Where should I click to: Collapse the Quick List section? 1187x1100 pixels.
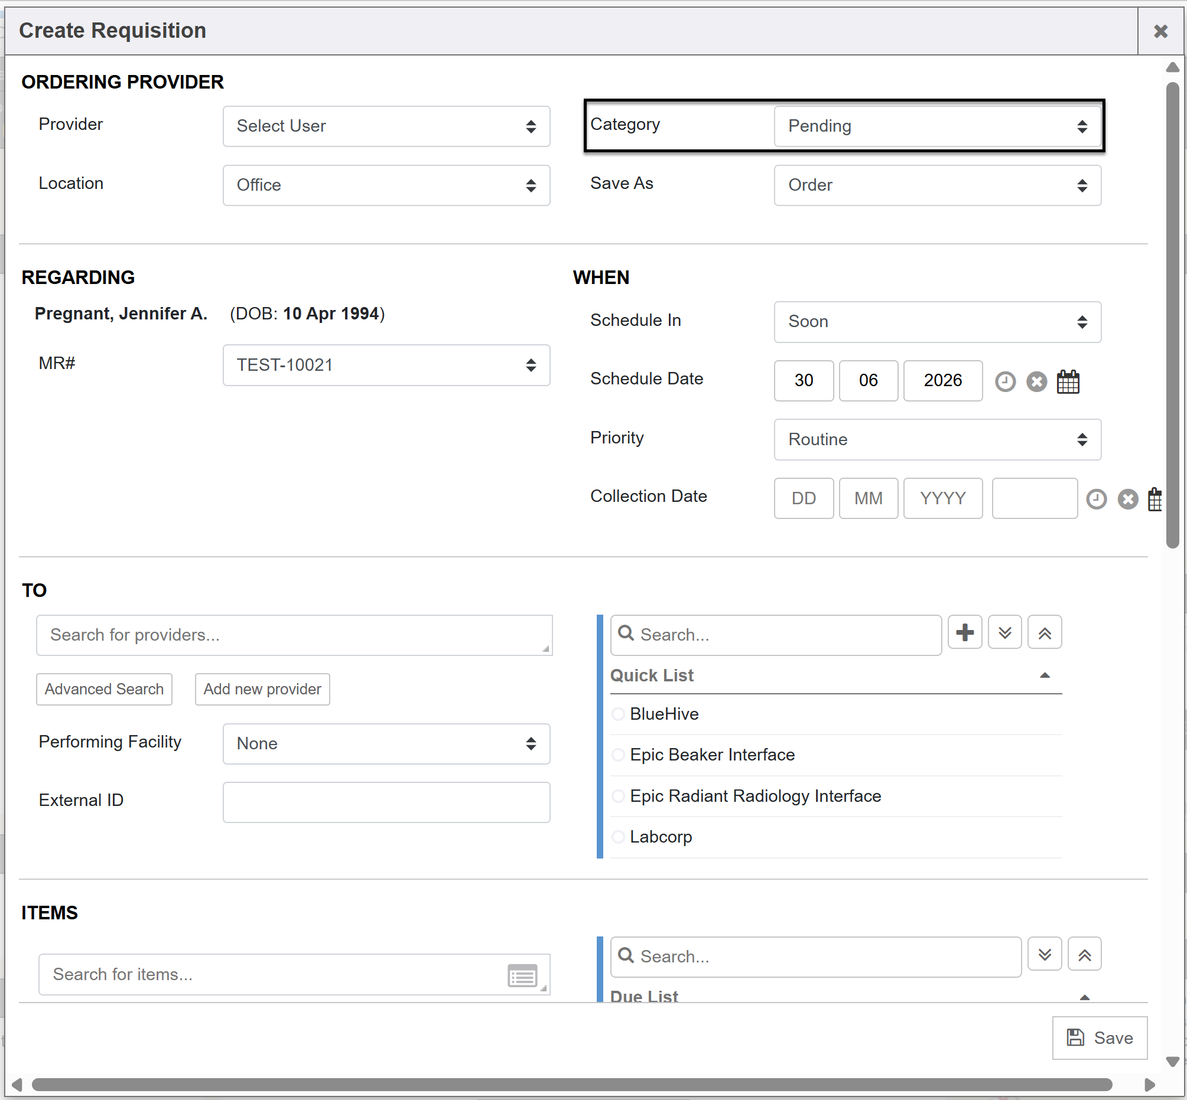coord(1045,675)
